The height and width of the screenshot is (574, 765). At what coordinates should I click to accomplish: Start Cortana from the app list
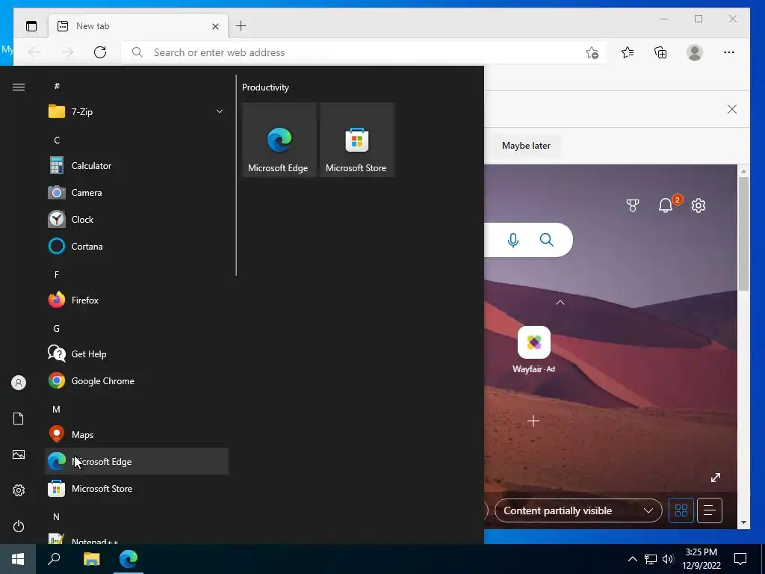(137, 246)
